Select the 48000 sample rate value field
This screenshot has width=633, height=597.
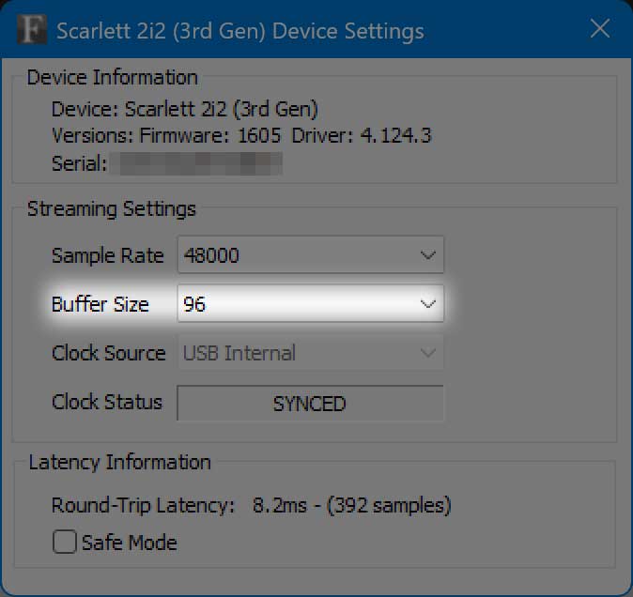(311, 255)
